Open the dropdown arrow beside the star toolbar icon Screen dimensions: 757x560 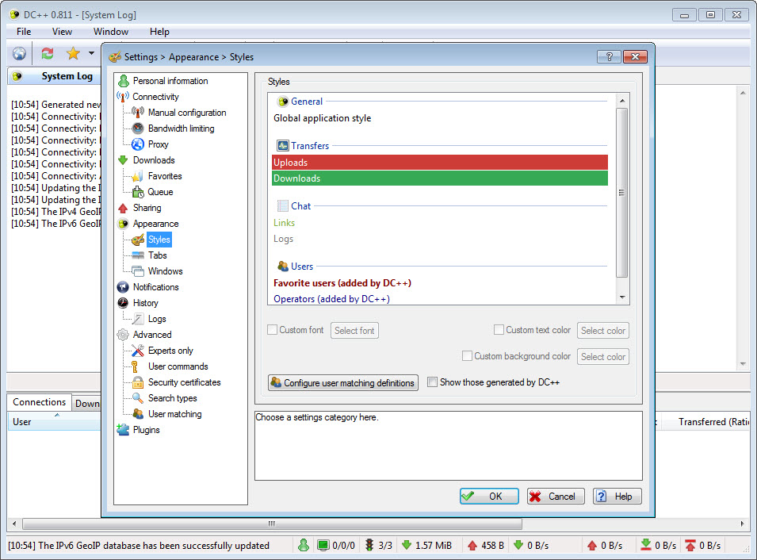click(x=91, y=53)
